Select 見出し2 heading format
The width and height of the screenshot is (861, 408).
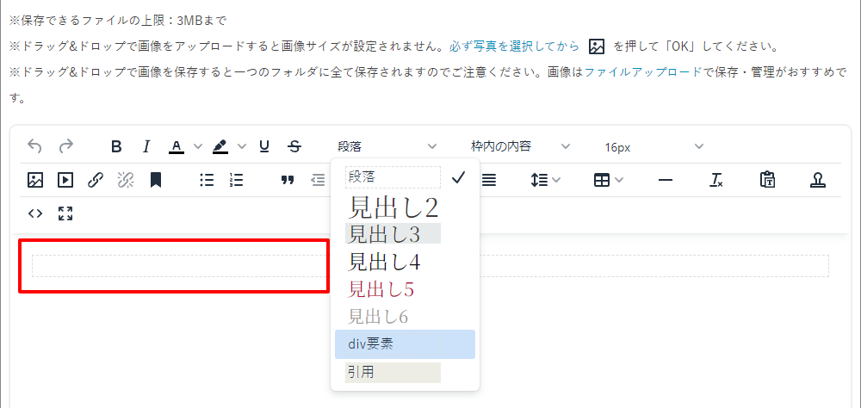click(405, 207)
